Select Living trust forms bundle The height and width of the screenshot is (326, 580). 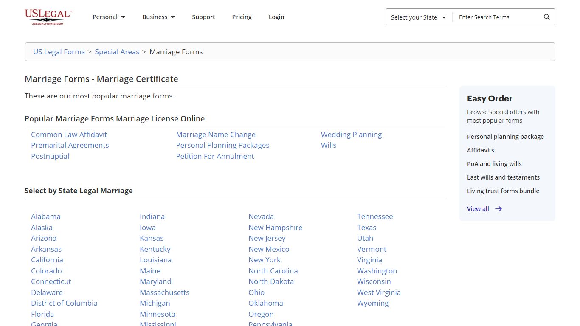click(503, 191)
